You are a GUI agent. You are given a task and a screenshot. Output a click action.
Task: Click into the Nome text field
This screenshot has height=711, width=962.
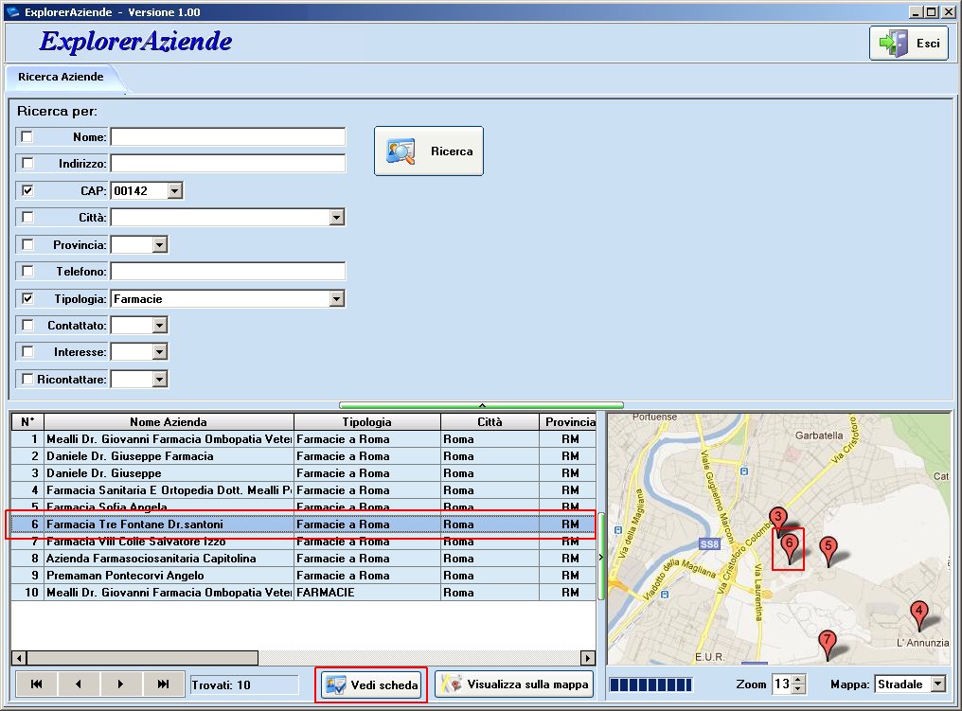[x=227, y=136]
